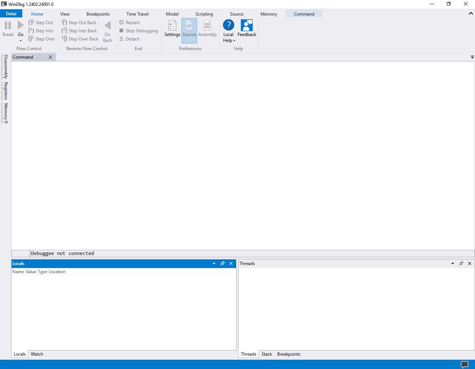Viewport: 475px width, 369px height.
Task: Click the Detach icon
Action: coord(121,39)
